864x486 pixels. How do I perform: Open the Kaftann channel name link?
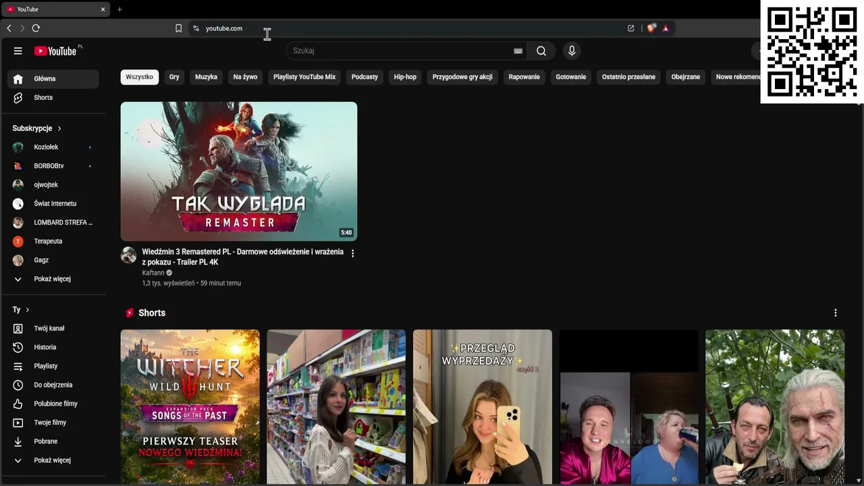(153, 273)
